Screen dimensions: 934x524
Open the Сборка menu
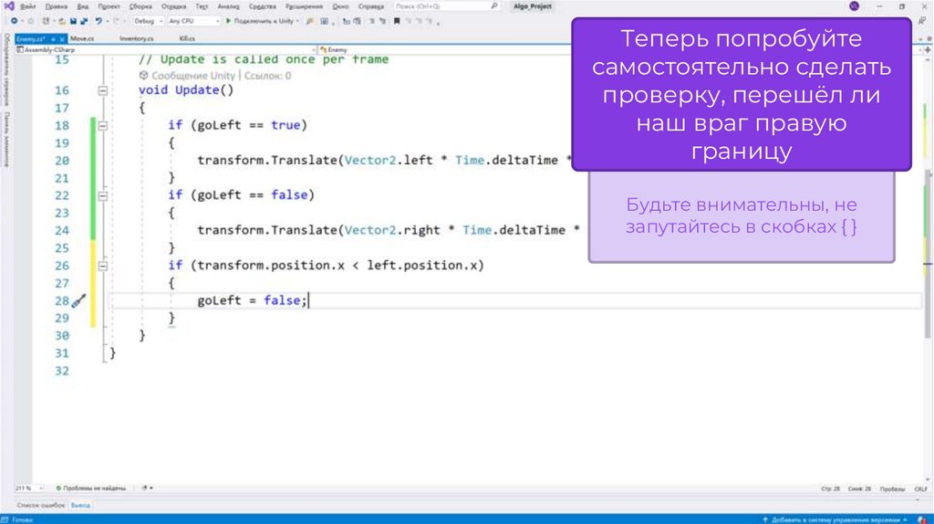coord(140,6)
